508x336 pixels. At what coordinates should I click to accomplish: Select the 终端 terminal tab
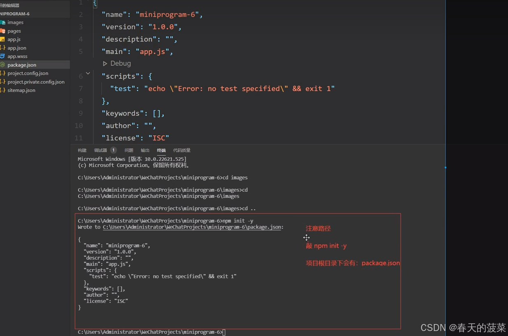(161, 150)
